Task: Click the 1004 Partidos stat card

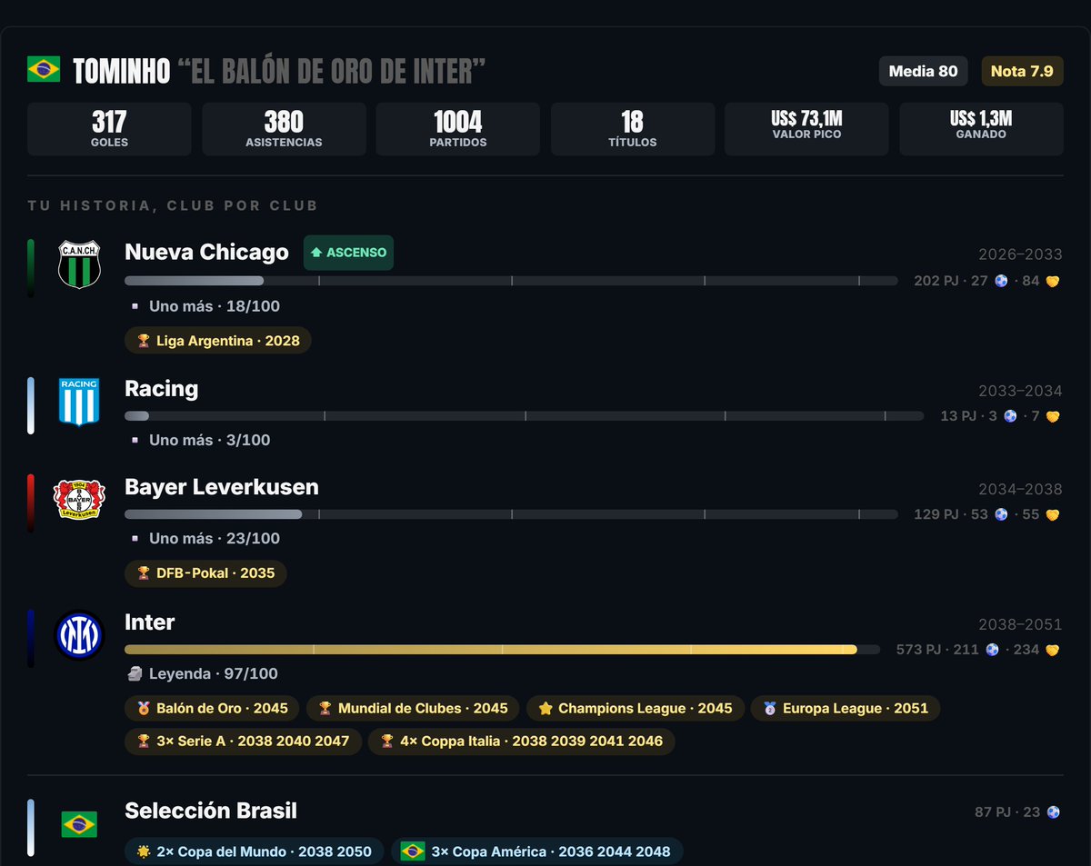Action: 458,129
